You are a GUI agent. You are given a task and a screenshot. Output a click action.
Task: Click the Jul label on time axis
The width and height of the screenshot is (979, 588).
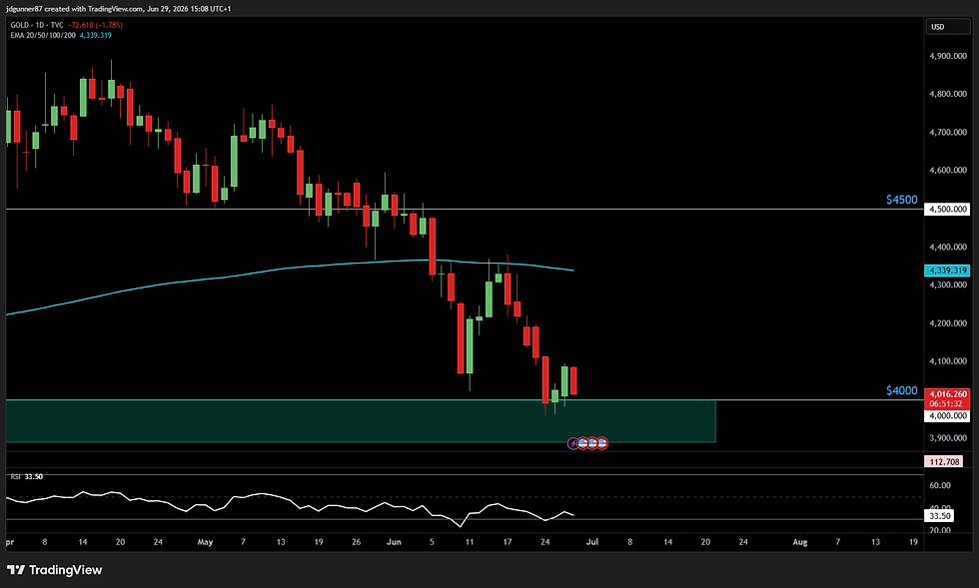[591, 542]
